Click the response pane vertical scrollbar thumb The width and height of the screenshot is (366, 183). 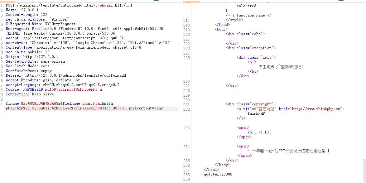pyautogui.click(x=364, y=170)
